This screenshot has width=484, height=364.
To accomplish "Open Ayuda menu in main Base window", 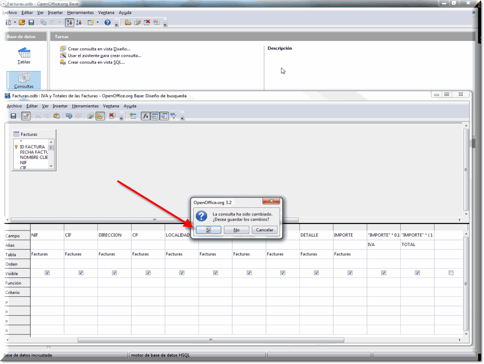I will (x=125, y=13).
